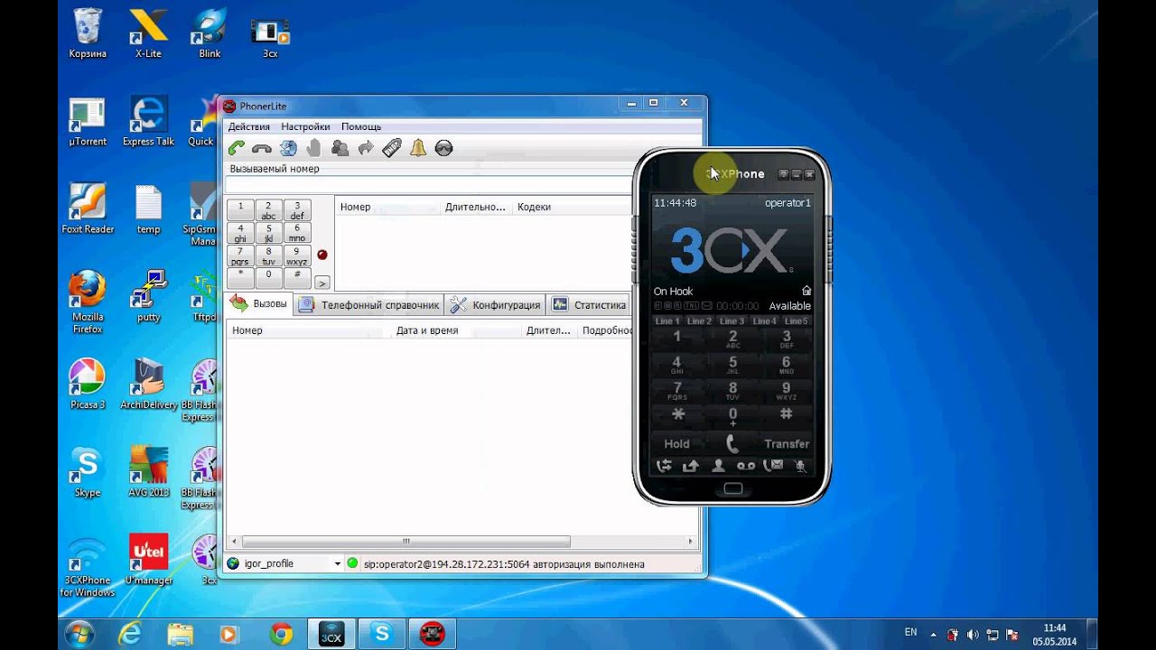Click PhonerLite keypad key 1
The width and height of the screenshot is (1156, 650).
click(240, 210)
